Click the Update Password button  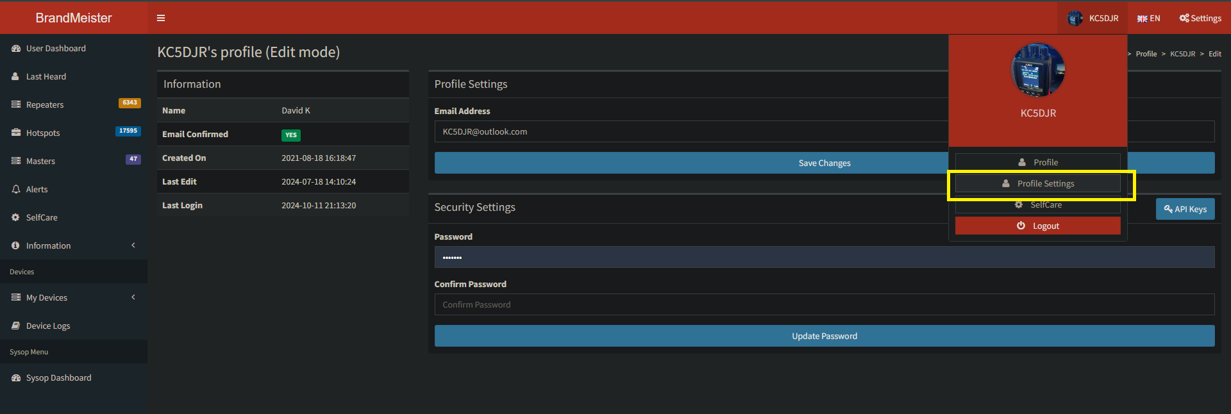point(824,336)
